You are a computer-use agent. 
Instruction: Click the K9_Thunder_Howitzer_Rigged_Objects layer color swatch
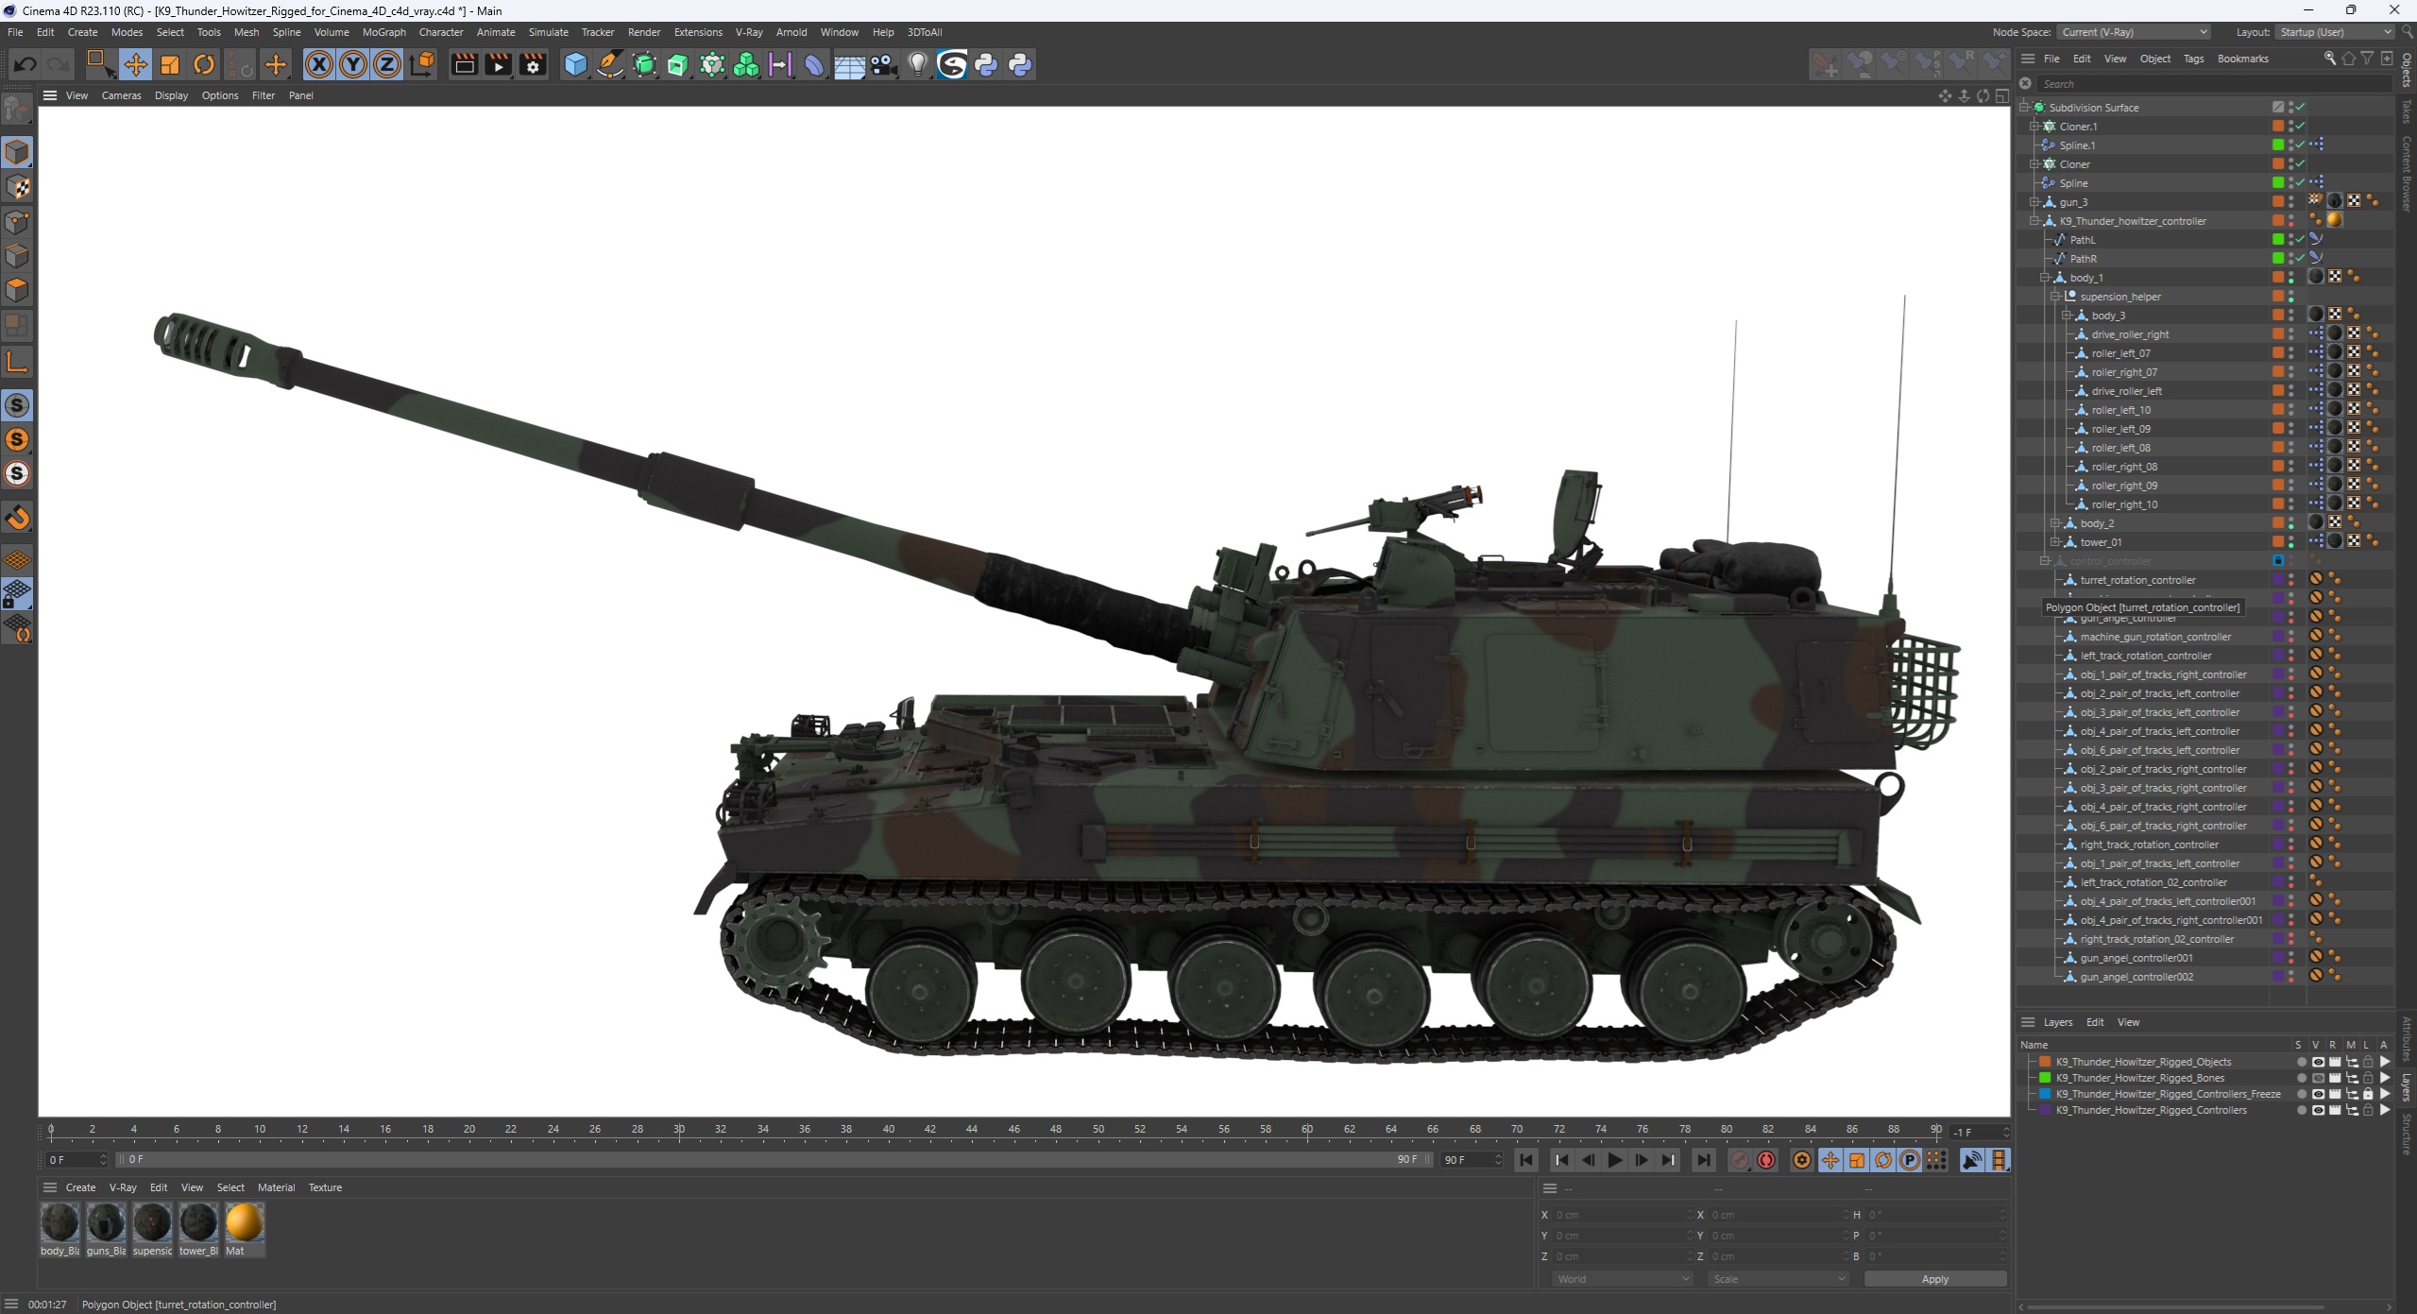coord(2045,1062)
